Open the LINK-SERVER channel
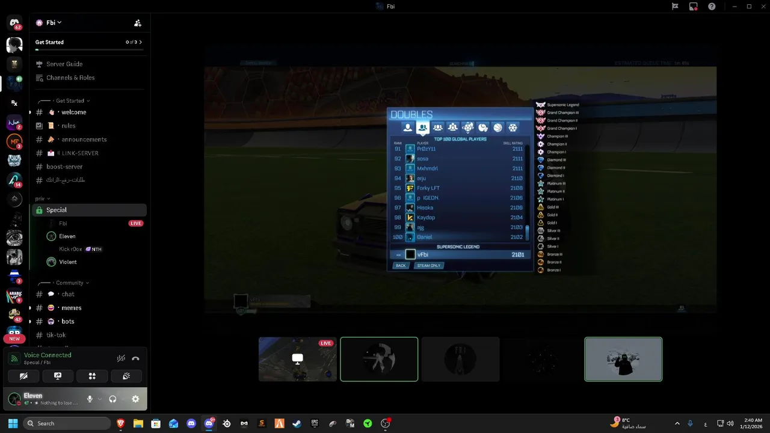Screen dimensions: 770x433 (88, 153)
